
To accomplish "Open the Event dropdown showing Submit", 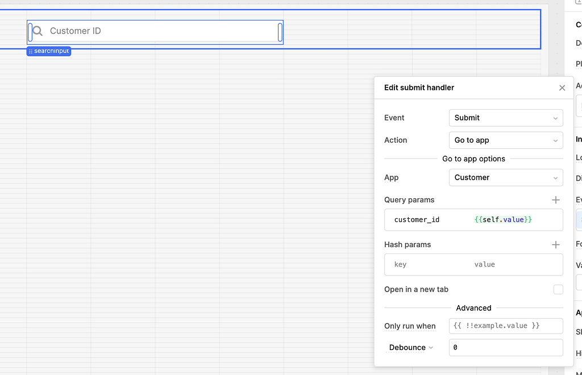I will (x=505, y=118).
